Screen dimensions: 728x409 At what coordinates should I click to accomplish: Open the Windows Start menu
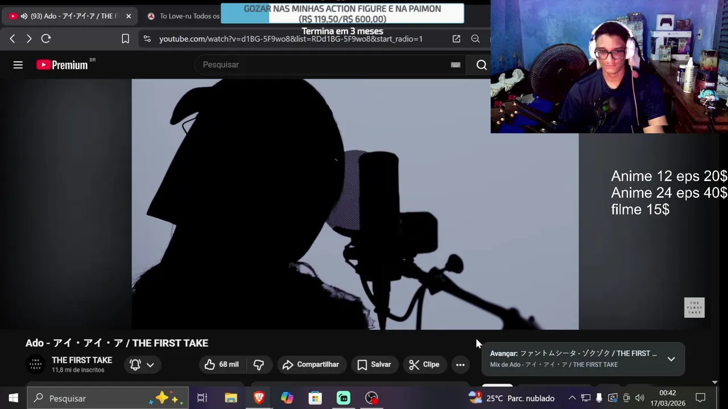coord(13,398)
